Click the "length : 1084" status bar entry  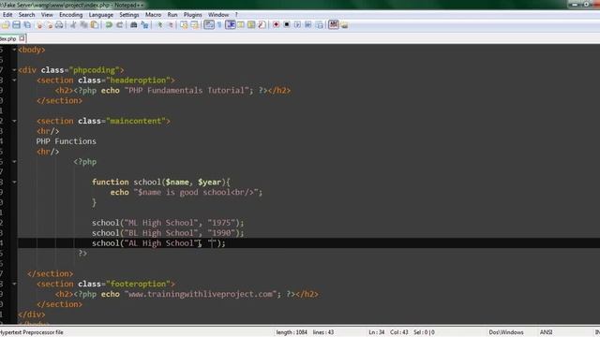292,332
